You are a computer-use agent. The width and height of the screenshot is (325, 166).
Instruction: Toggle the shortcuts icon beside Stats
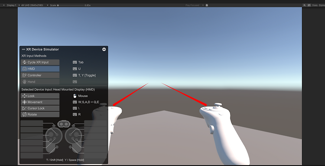click(x=309, y=5)
